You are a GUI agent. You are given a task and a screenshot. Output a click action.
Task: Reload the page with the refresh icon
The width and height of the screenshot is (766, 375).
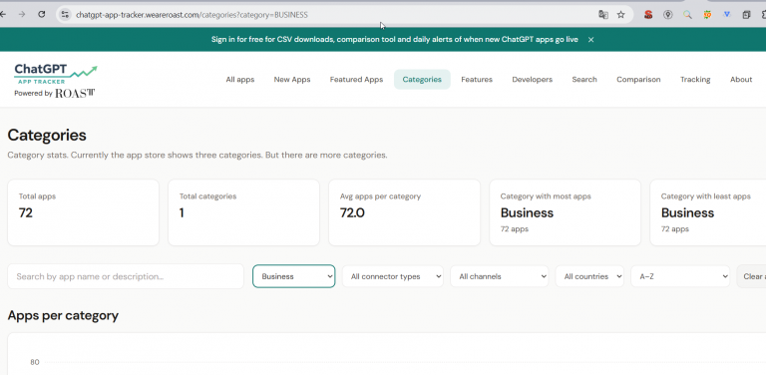point(42,15)
